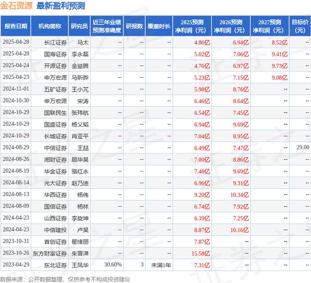Click 2026 profit value 10.16亿

[x=239, y=230]
